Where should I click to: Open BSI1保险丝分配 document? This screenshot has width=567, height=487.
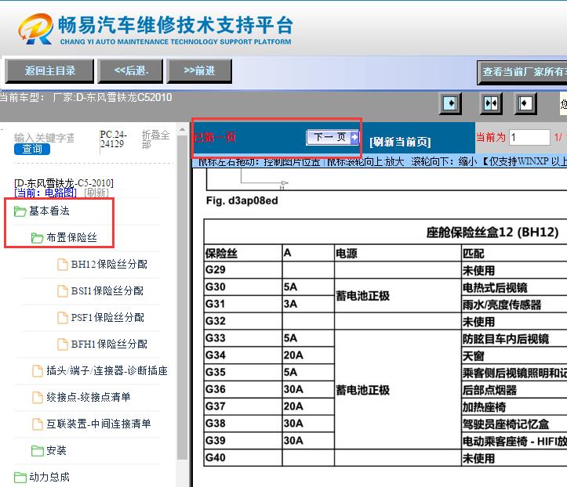(107, 290)
